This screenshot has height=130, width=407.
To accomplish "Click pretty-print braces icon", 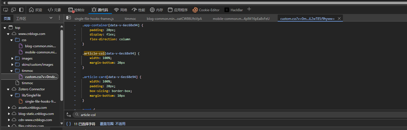I will coord(69,124).
